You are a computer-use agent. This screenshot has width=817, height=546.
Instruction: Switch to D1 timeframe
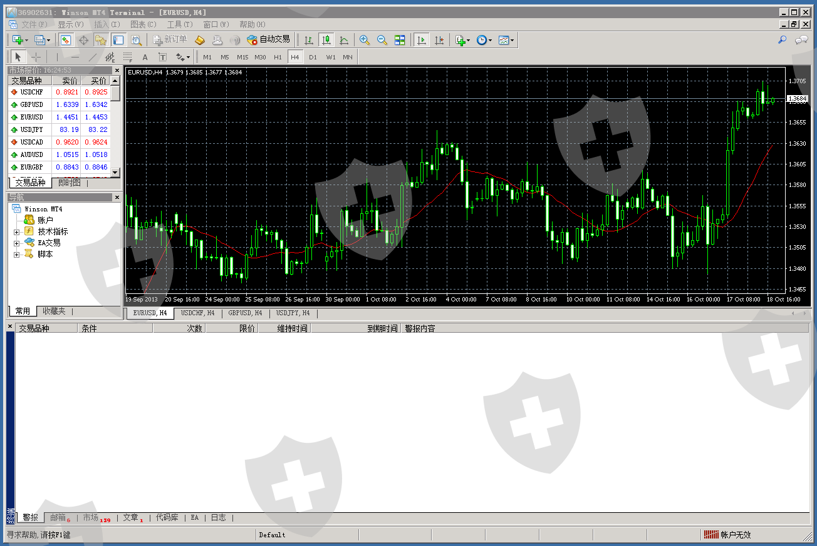point(313,57)
